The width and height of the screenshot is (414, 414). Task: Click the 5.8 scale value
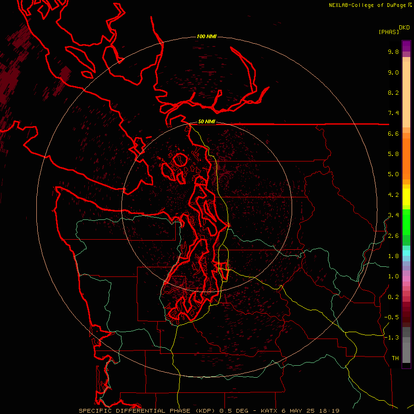pyautogui.click(x=393, y=154)
